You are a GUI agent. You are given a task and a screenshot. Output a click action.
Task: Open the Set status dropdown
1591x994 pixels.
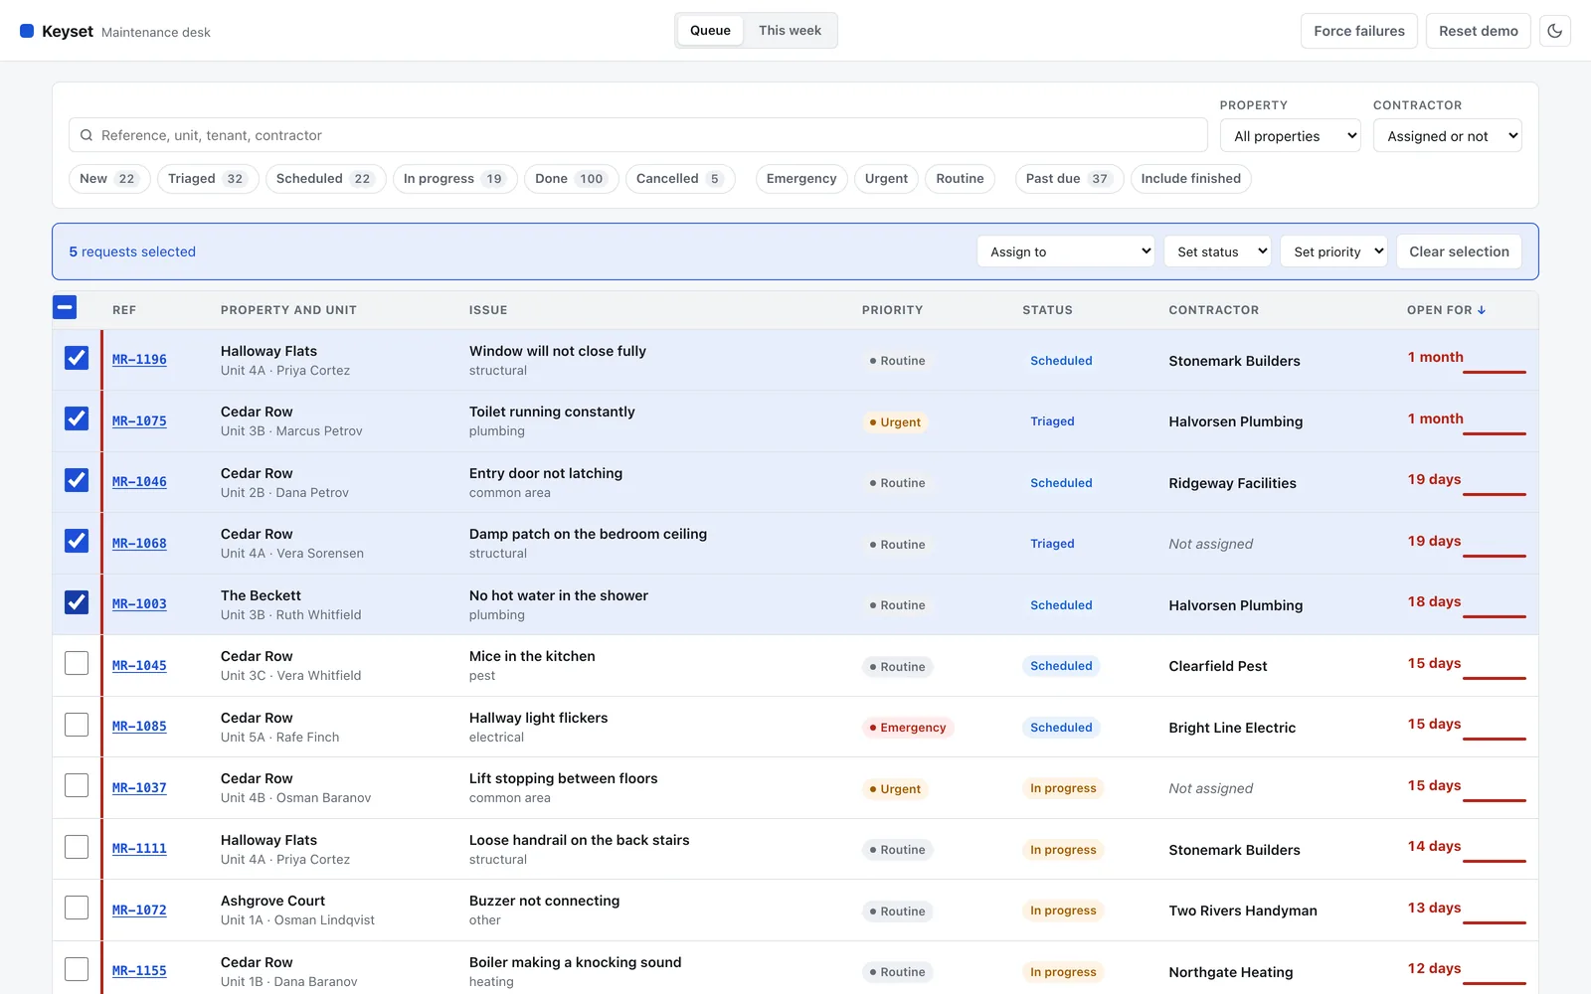[1217, 251]
